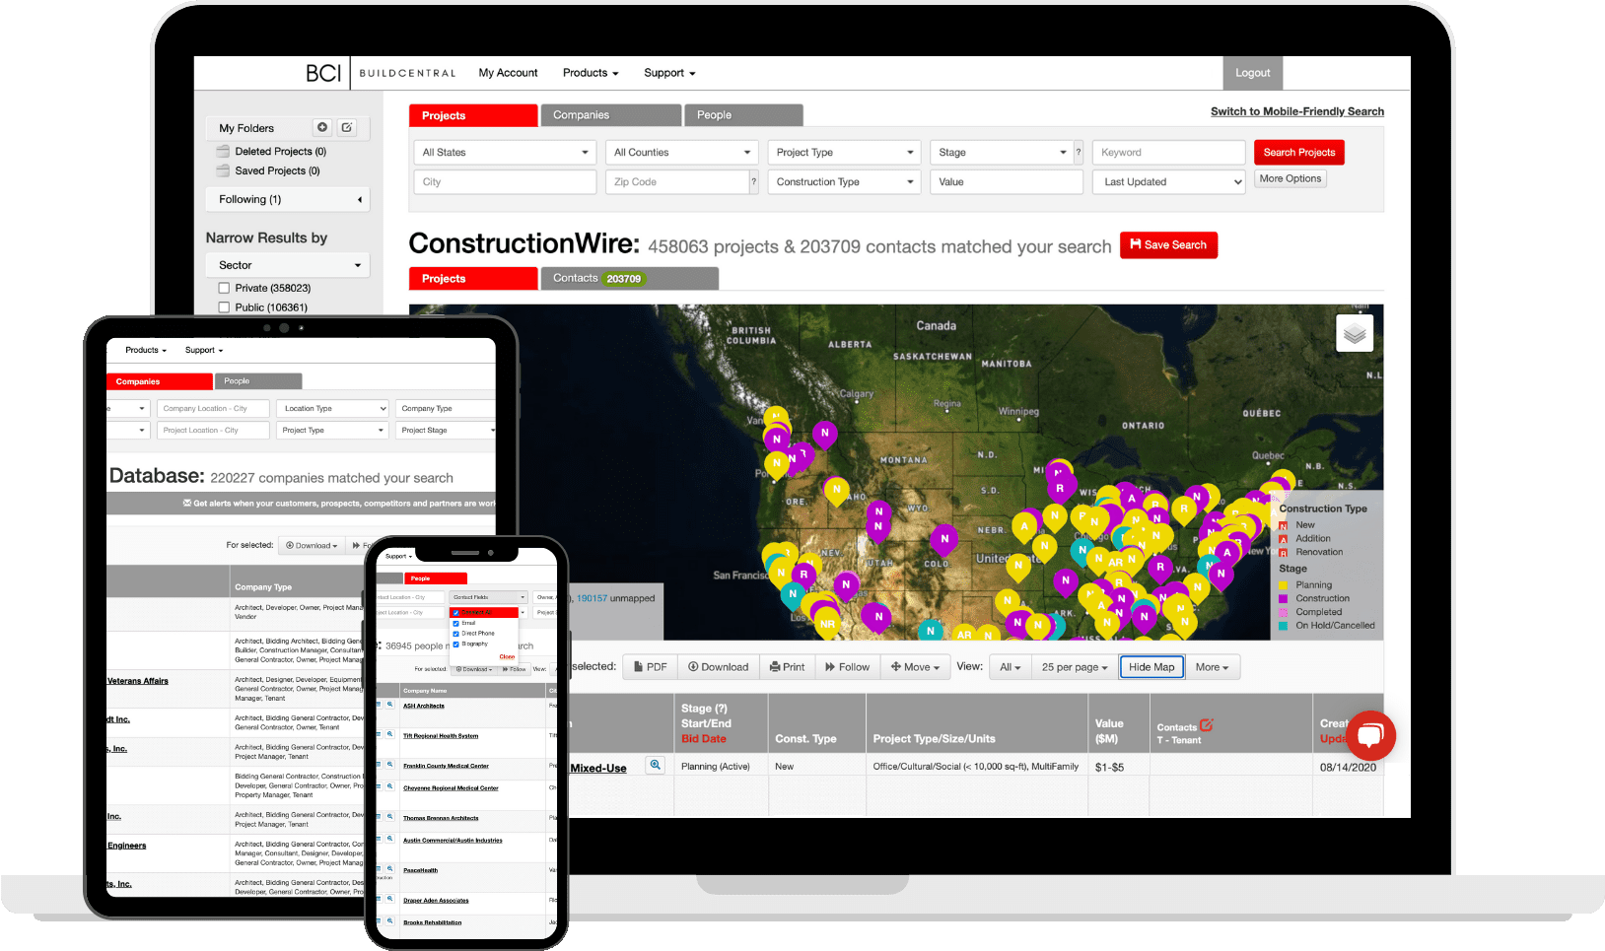Open the Saved Projects folder icon
The height and width of the screenshot is (951, 1605).
coord(224,170)
